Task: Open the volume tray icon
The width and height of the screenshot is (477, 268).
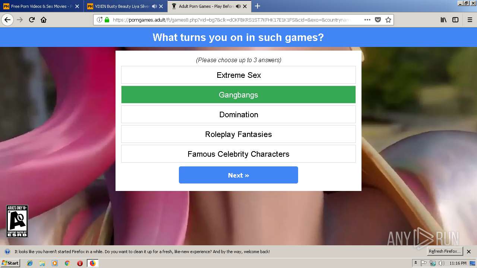Action: click(x=442, y=263)
